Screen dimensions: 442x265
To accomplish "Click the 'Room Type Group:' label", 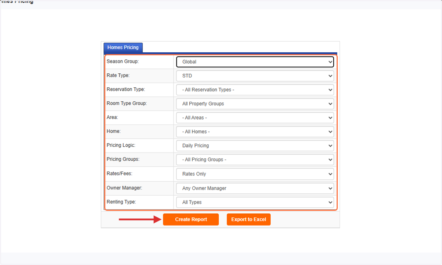I will (127, 104).
